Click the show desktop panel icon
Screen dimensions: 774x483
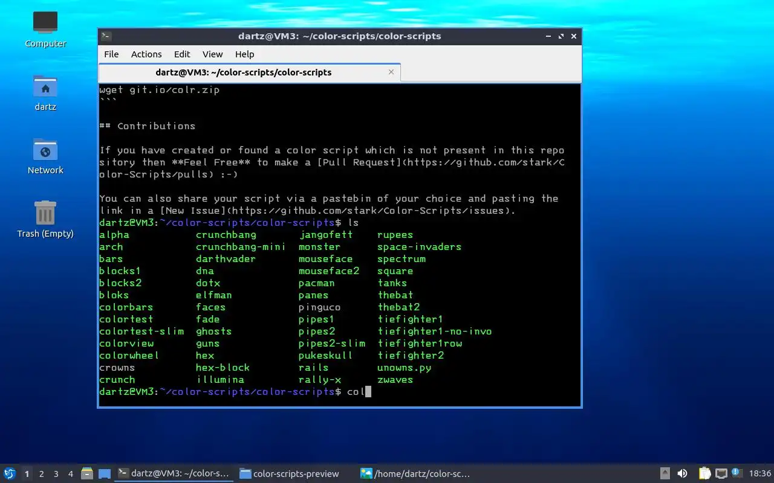(104, 473)
